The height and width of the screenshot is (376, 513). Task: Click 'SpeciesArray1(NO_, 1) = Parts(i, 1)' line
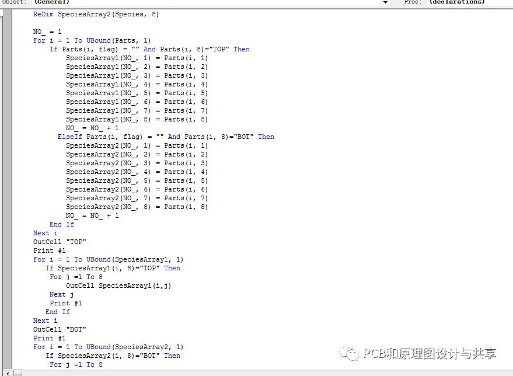[137, 58]
